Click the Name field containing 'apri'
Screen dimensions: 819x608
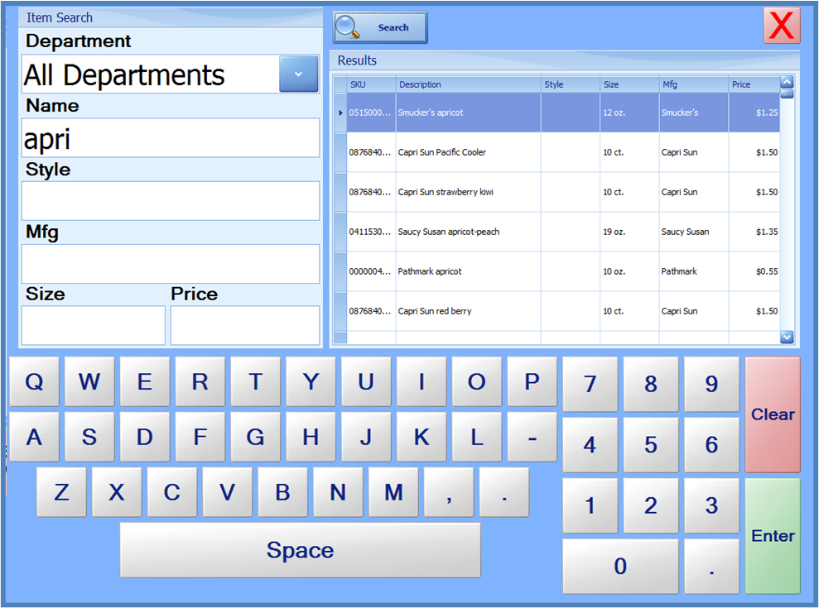click(170, 138)
